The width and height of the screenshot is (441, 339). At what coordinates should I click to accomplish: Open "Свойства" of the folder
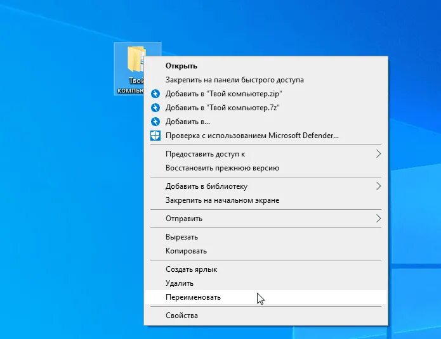pyautogui.click(x=266, y=316)
